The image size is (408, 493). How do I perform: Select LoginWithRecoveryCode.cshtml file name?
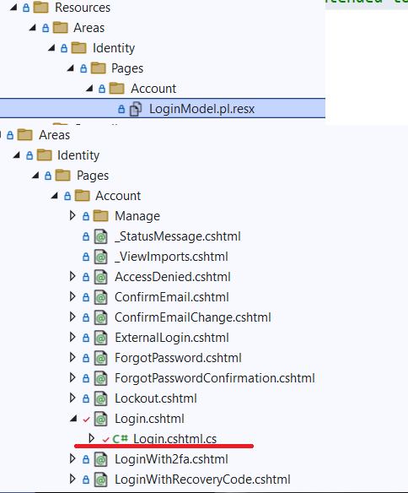coord(202,479)
